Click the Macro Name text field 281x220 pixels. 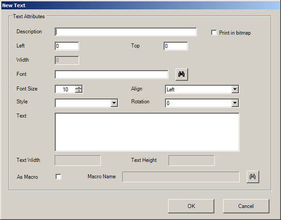tap(181, 177)
